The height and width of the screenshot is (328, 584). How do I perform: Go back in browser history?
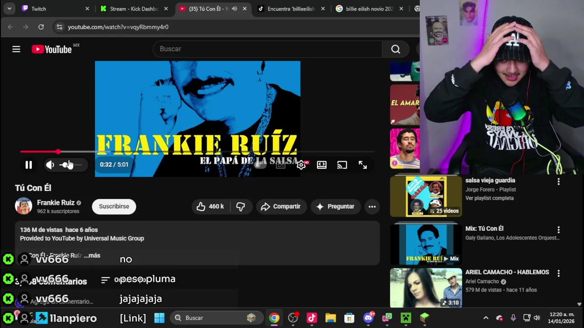10,27
